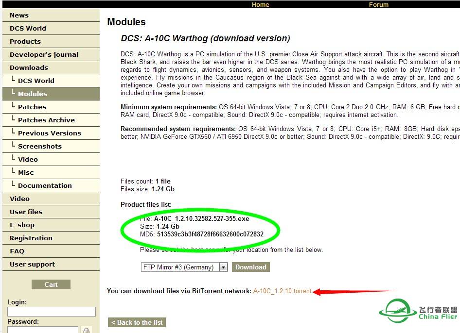Image resolution: width=460 pixels, height=333 pixels.
Task: Select the Downloads sidebar section
Action: click(51, 67)
